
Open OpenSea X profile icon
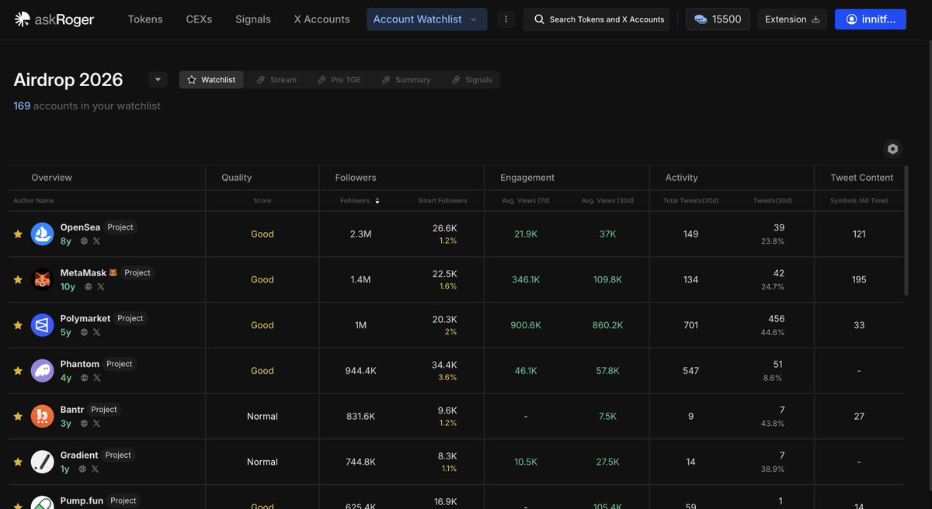97,241
